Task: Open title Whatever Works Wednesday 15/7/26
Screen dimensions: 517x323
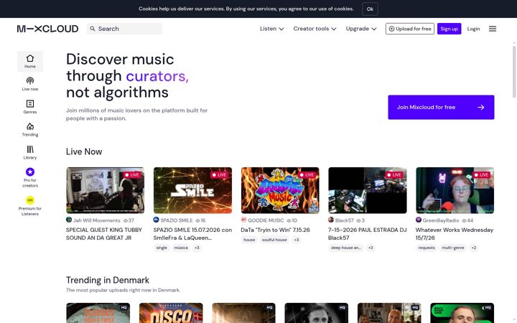Action: (x=455, y=234)
